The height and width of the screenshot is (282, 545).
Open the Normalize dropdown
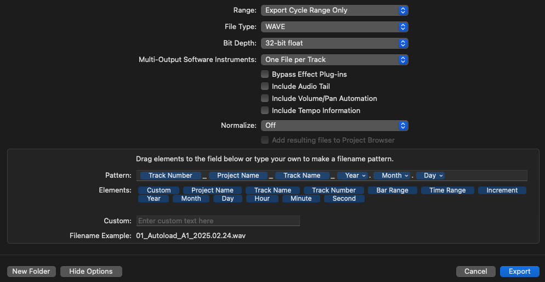(x=334, y=125)
